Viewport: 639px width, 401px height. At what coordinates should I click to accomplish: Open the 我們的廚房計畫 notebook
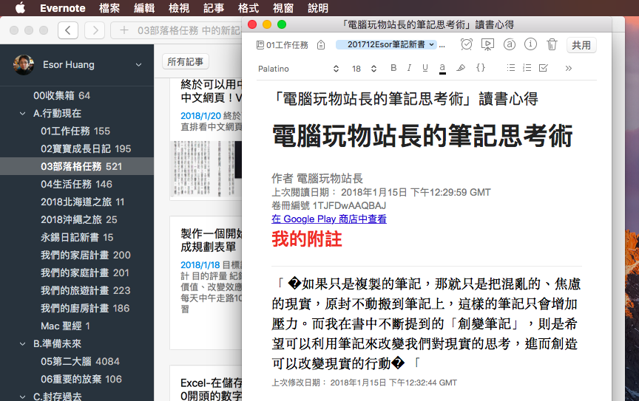tap(77, 308)
